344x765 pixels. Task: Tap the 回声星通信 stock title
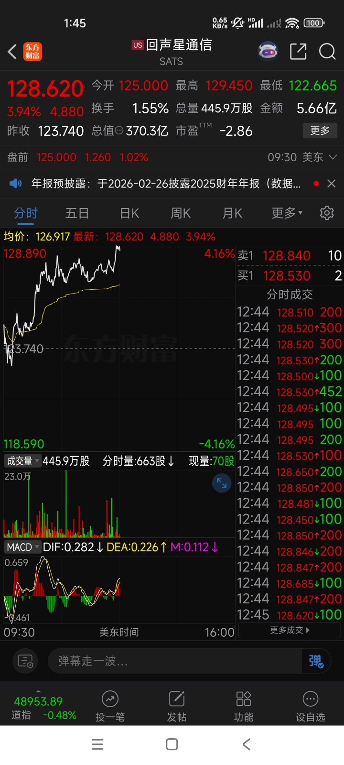(179, 45)
